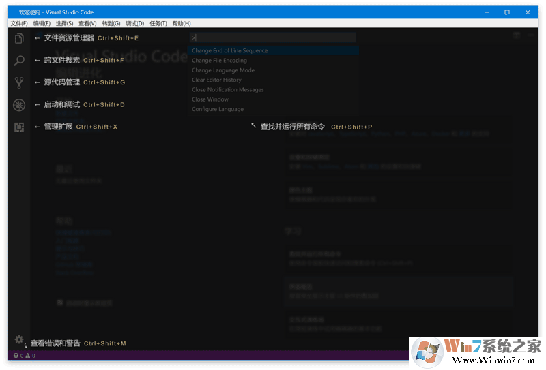Maximize the Visual Studio Code window
The height and width of the screenshot is (370, 546).
[507, 12]
